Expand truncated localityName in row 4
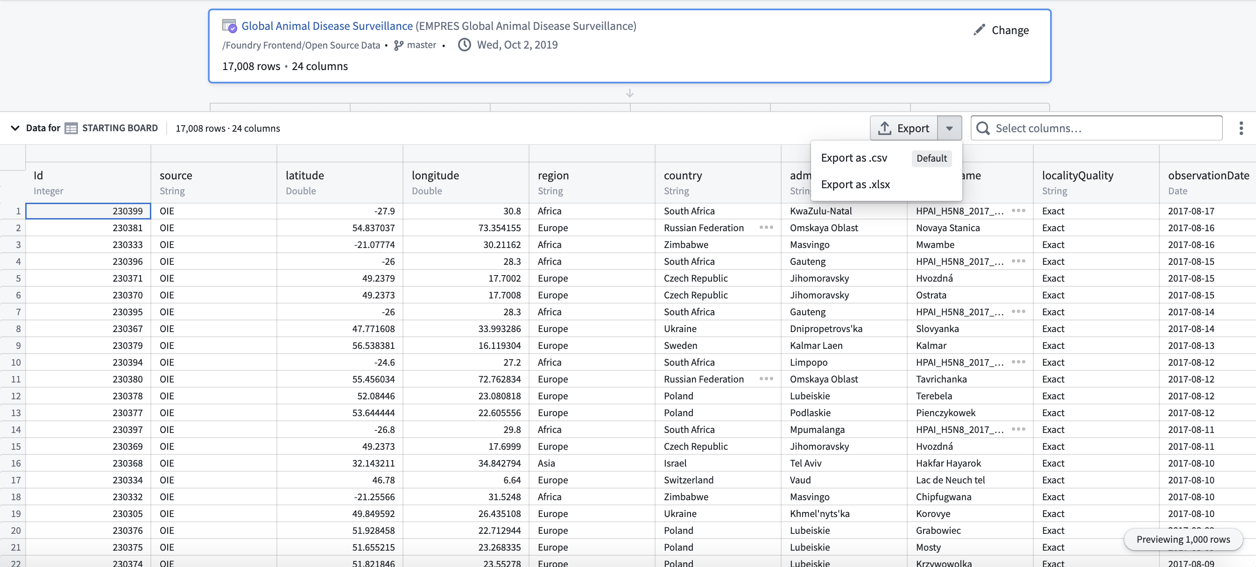The width and height of the screenshot is (1256, 567). [1018, 261]
